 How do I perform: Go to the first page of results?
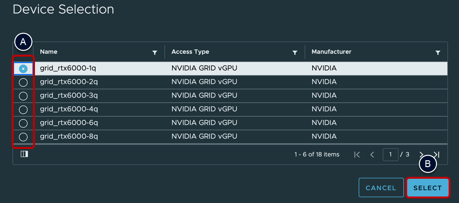[357, 155]
